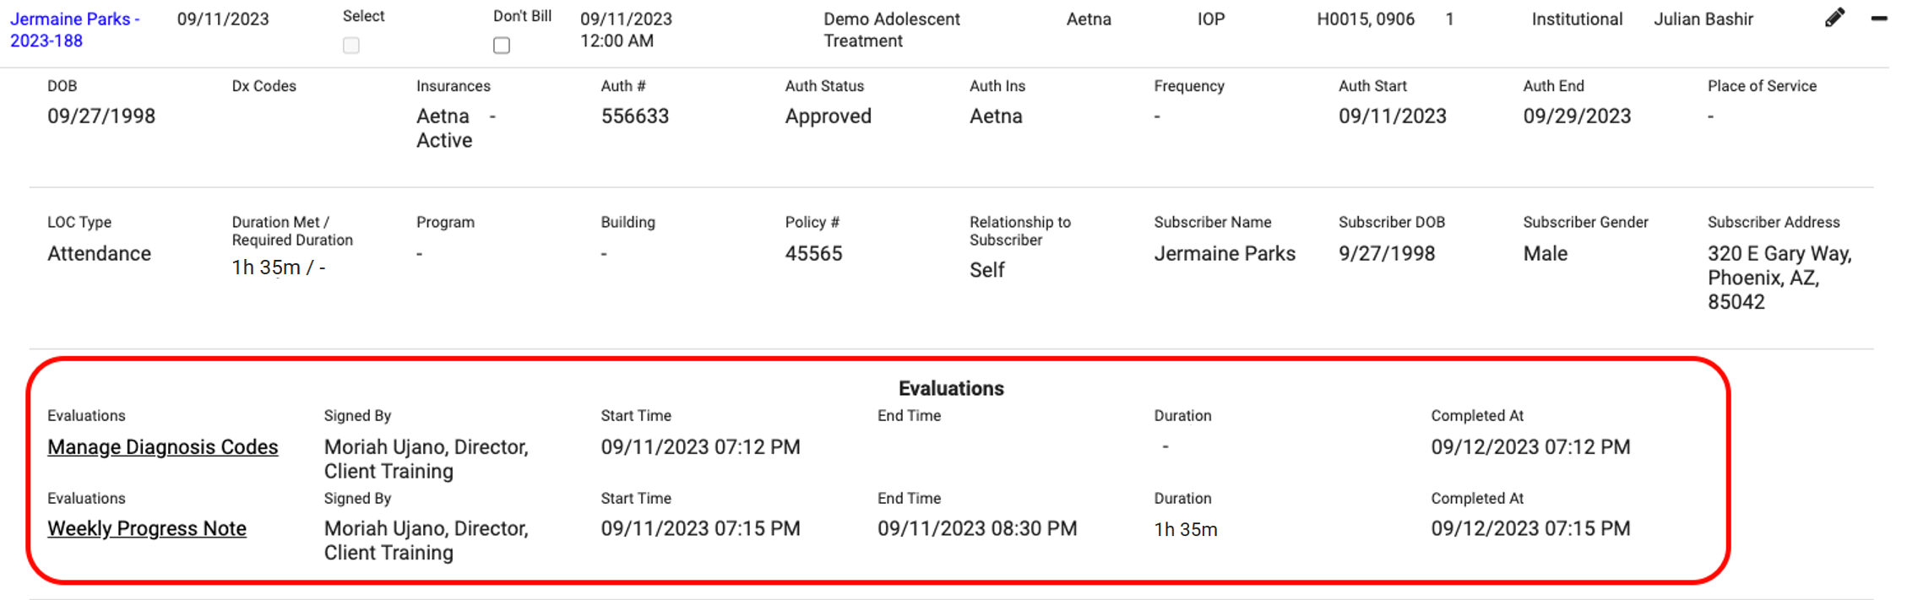Open the Weekly Progress Note evaluation

point(147,528)
